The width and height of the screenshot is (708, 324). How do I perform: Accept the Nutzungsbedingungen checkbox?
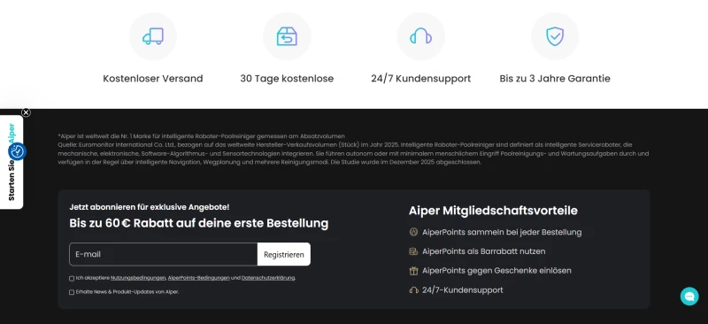(72, 278)
